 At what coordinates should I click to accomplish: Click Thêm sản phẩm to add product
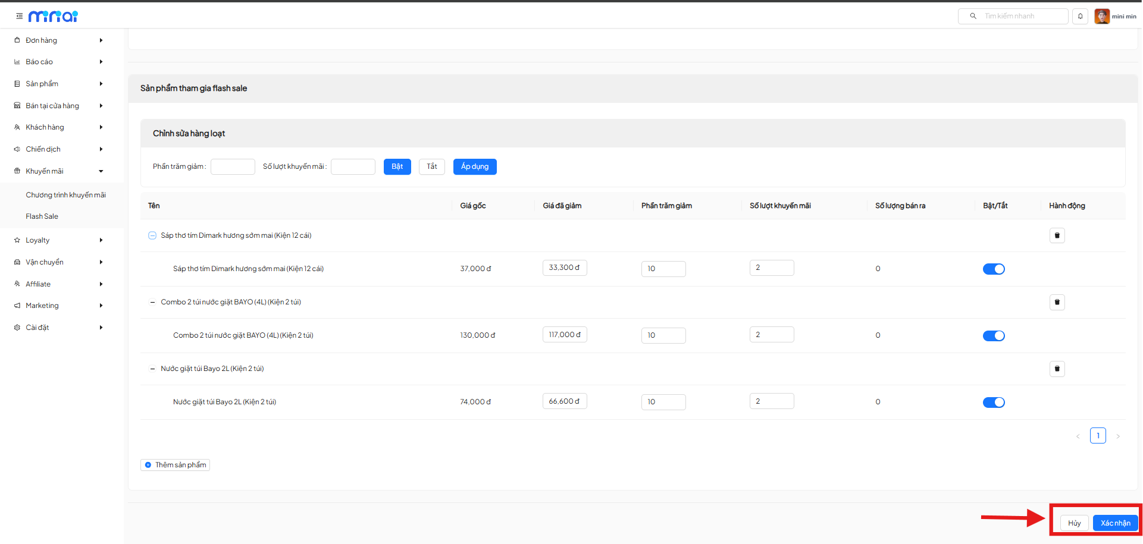[x=176, y=465]
